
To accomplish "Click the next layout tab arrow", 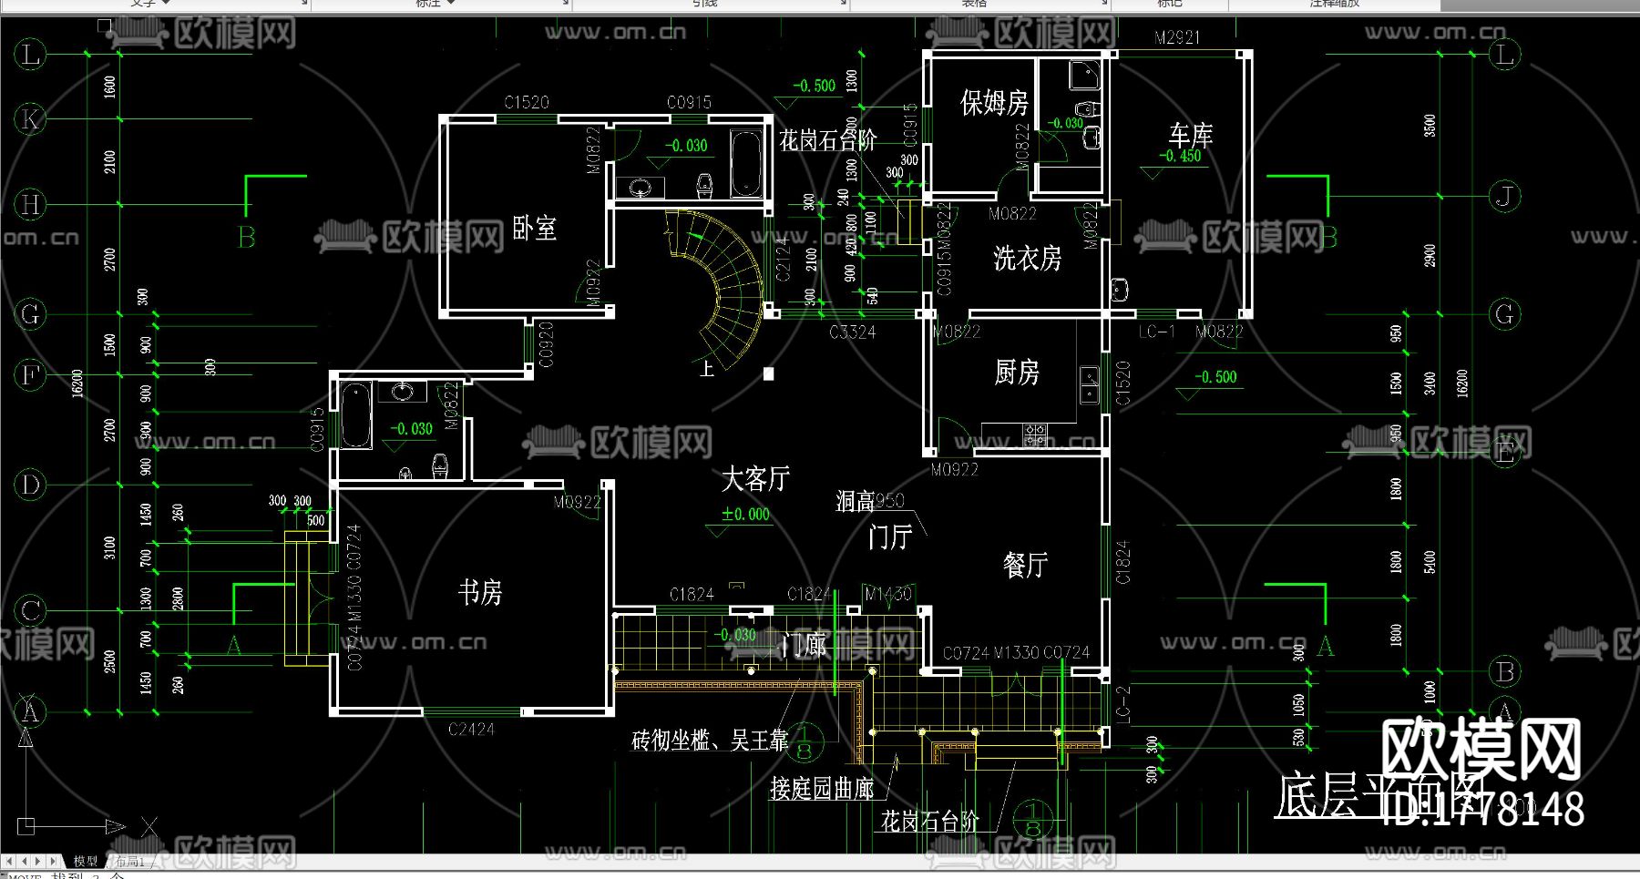I will (38, 861).
